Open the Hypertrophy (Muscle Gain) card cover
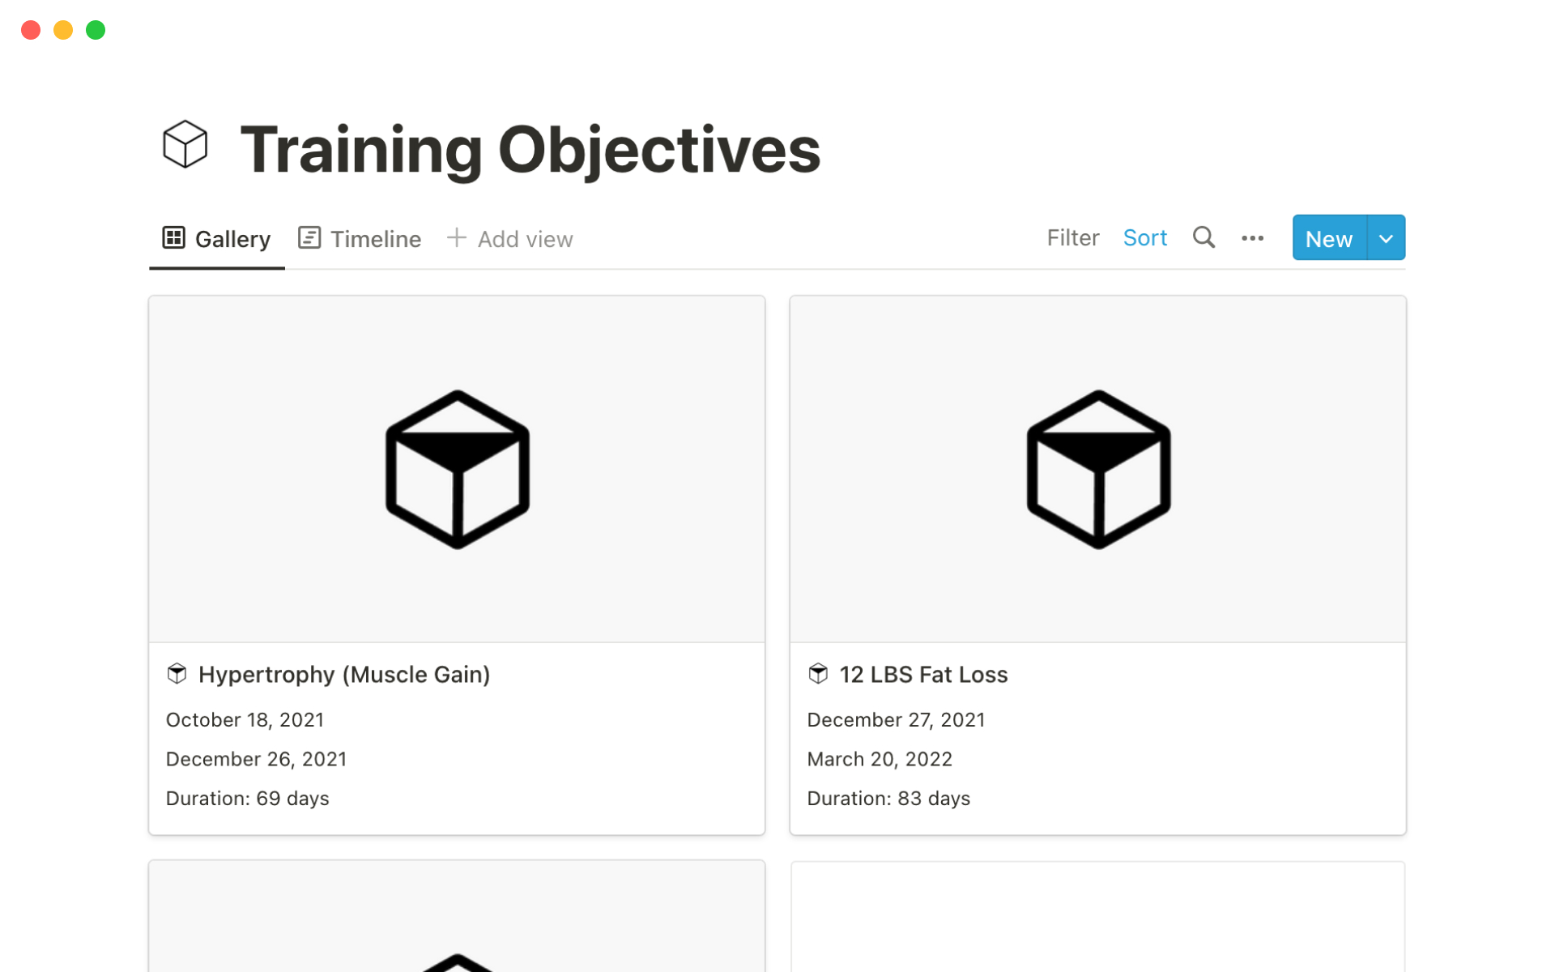 tap(457, 469)
